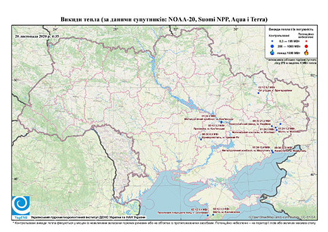
Task: Click the Ukrainian Hydrometeorological Institute caption
Action: [88, 217]
